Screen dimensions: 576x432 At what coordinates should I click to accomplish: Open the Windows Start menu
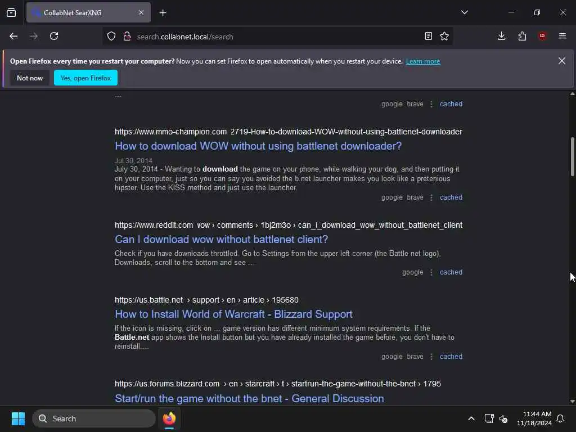pos(18,418)
